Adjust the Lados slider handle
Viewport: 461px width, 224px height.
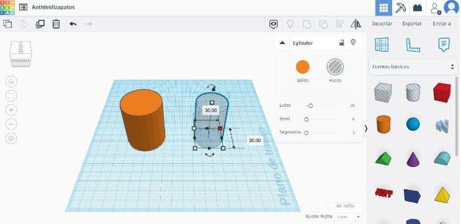tap(310, 105)
